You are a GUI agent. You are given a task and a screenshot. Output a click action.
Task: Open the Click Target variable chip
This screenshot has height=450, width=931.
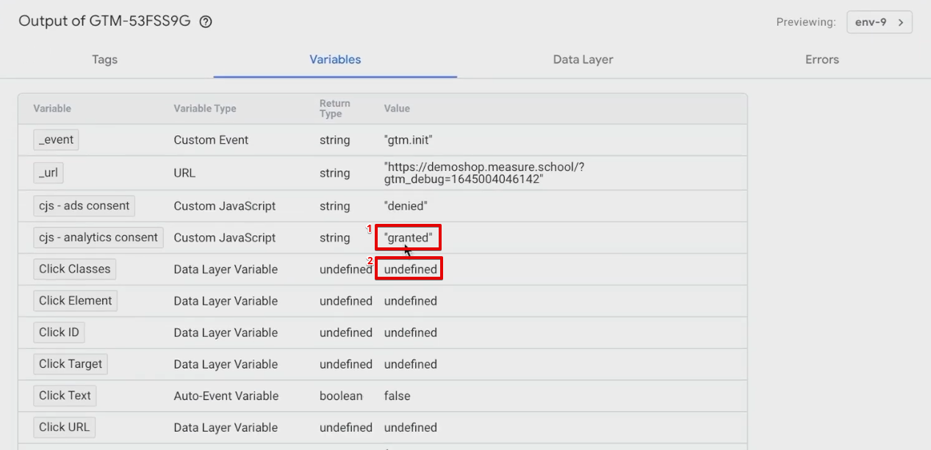click(x=71, y=364)
